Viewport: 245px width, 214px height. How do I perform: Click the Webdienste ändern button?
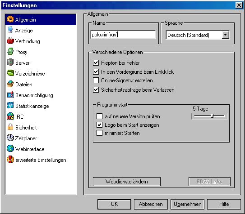click(127, 182)
